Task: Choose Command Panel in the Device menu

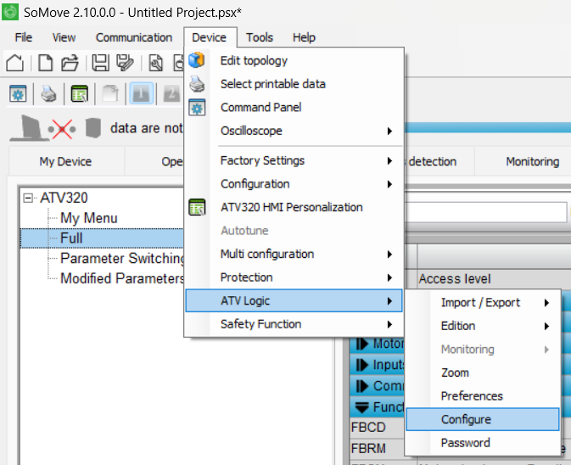Action: [294, 108]
